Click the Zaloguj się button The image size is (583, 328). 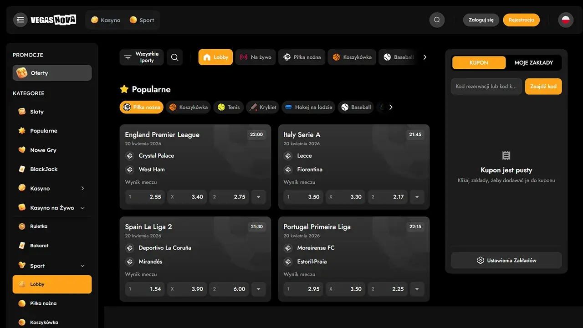(x=481, y=20)
